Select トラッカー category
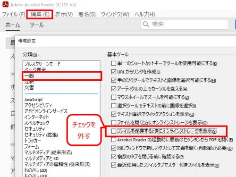 click(33, 141)
